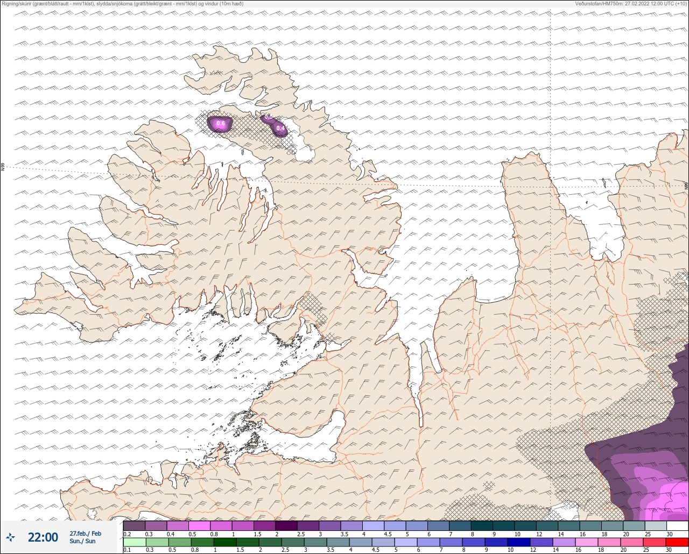689x554 pixels.
Task: Select the 14 violet rain legend swatch
Action: (564, 542)
